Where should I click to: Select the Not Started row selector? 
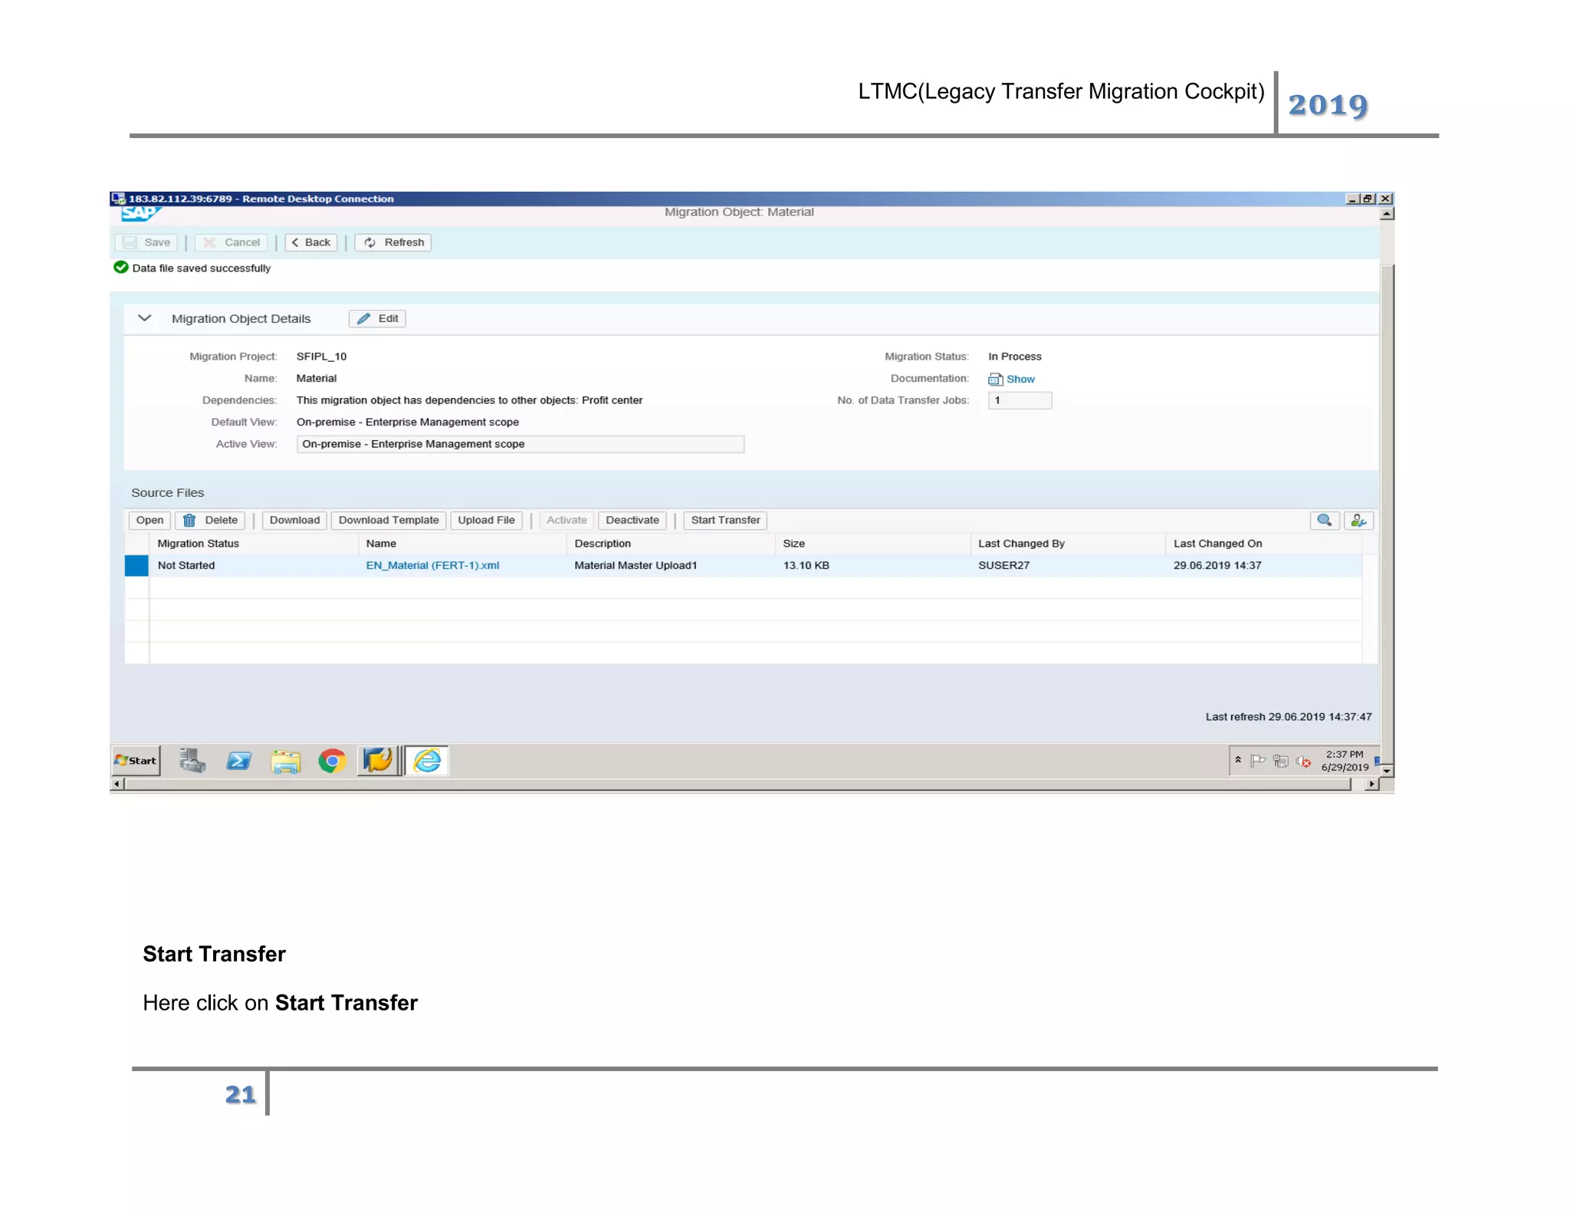point(136,566)
